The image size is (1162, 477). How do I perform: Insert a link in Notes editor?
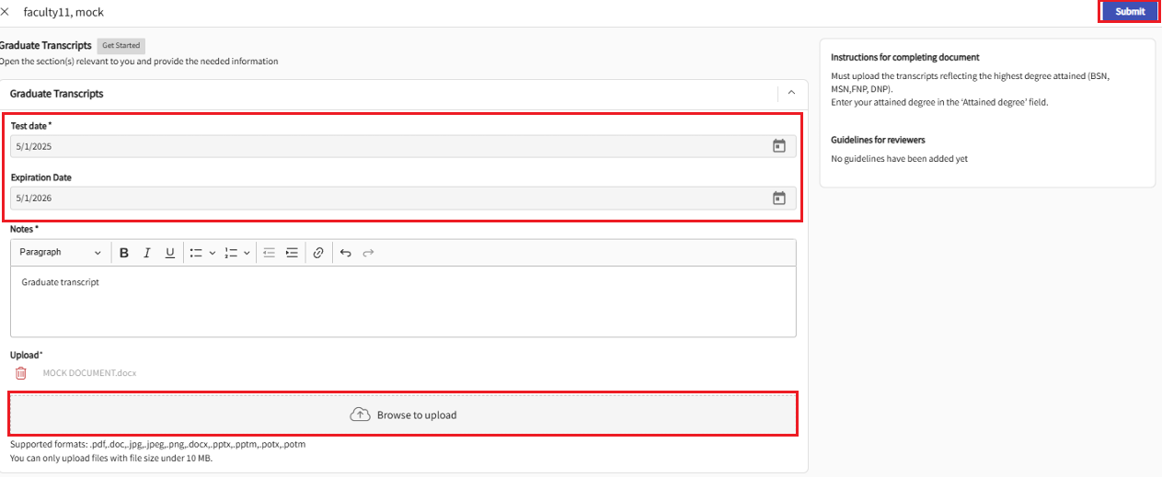[318, 253]
